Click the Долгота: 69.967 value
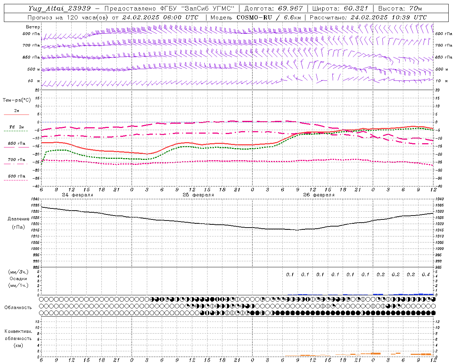The width and height of the screenshot is (454, 363). point(273,8)
